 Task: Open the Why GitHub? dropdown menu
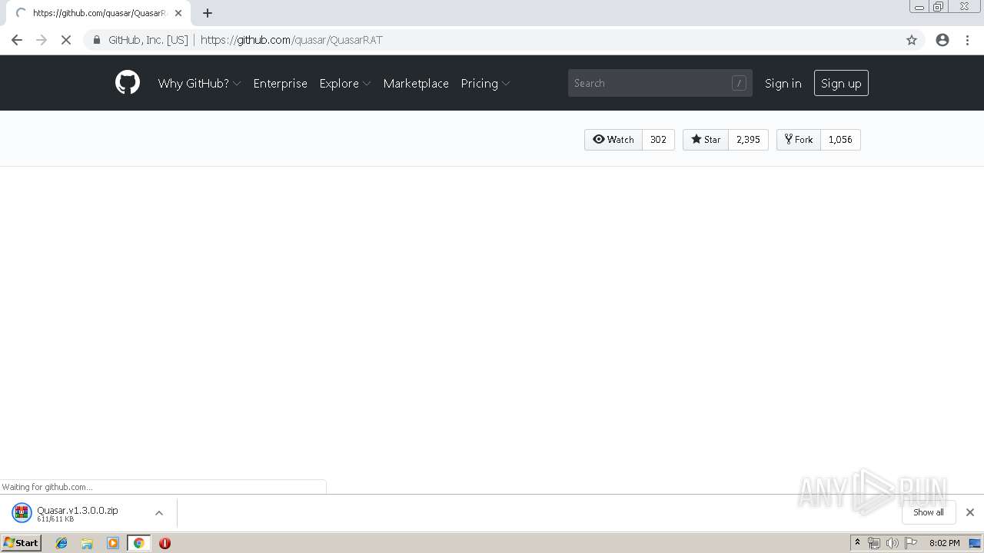point(199,83)
